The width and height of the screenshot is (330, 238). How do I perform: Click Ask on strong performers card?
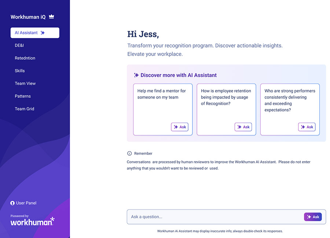[307, 127]
